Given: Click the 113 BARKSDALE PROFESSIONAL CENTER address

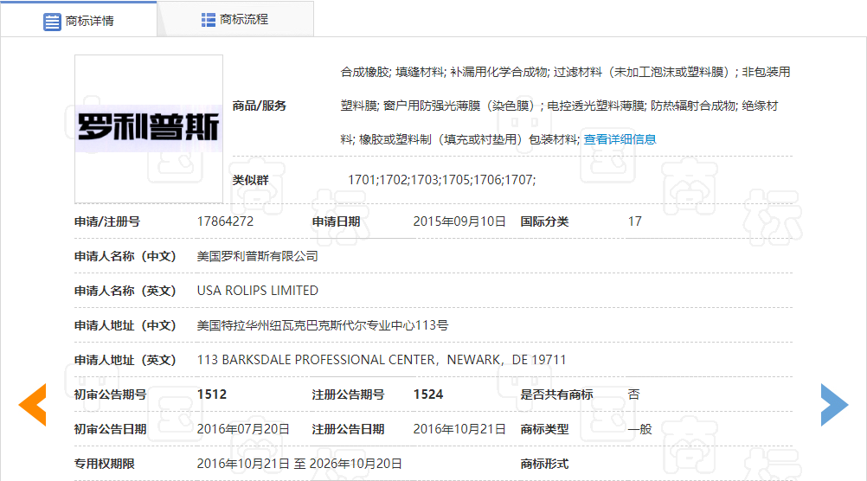Looking at the screenshot, I should (382, 360).
